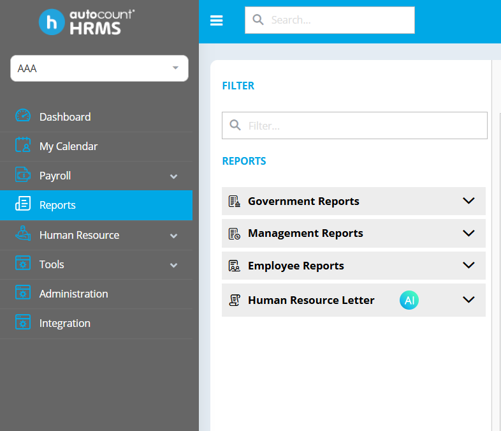Expand the Payroll submenu chevron
501x431 pixels.
tap(173, 176)
